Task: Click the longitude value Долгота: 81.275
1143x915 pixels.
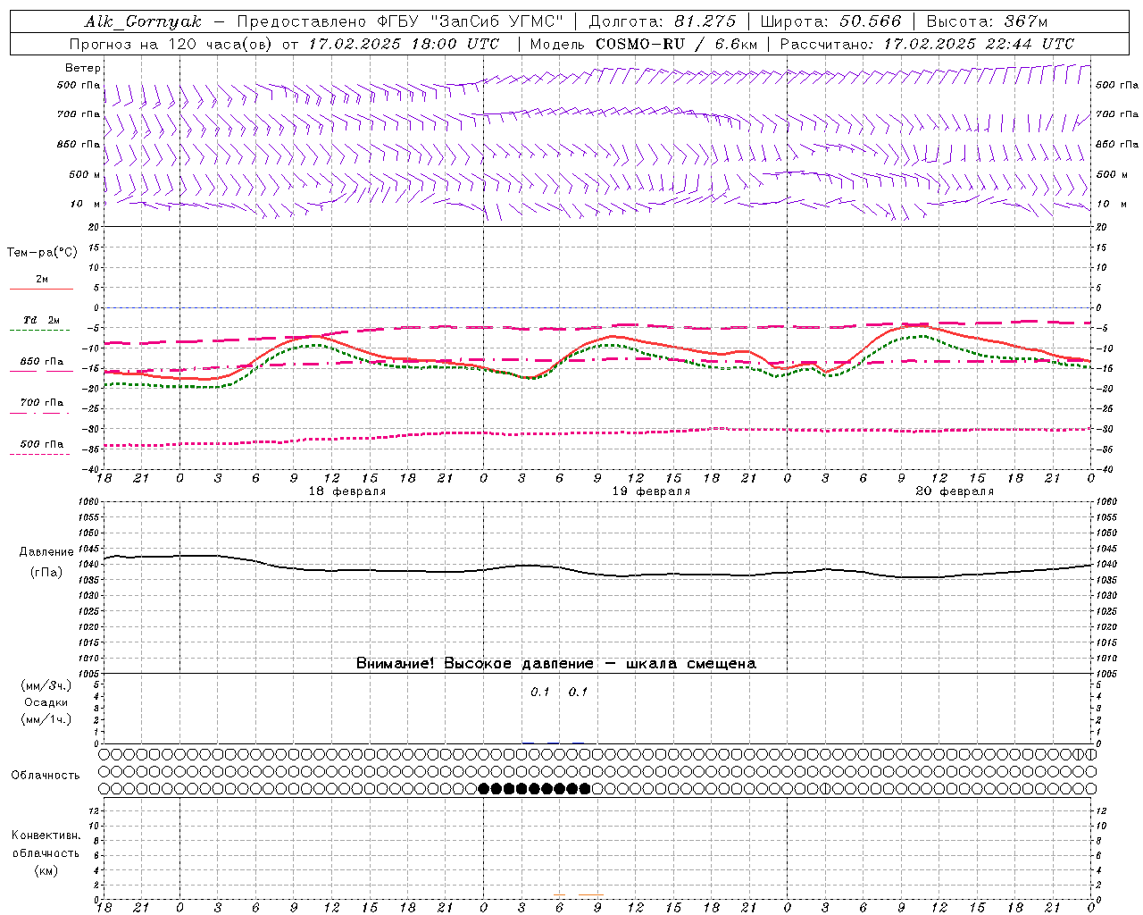Action: [663, 21]
